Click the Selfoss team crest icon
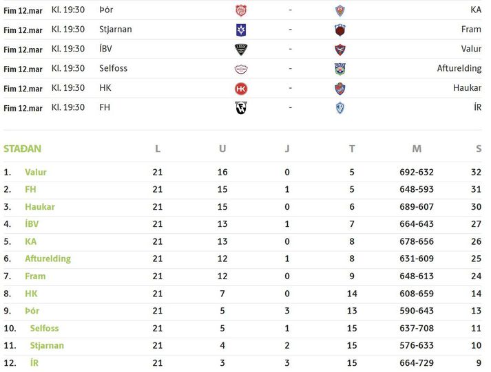 point(240,69)
